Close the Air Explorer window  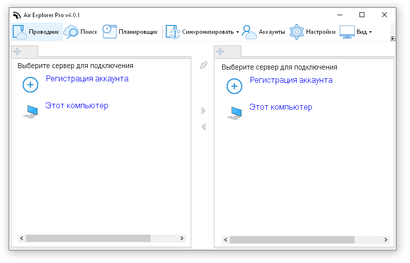coord(384,15)
